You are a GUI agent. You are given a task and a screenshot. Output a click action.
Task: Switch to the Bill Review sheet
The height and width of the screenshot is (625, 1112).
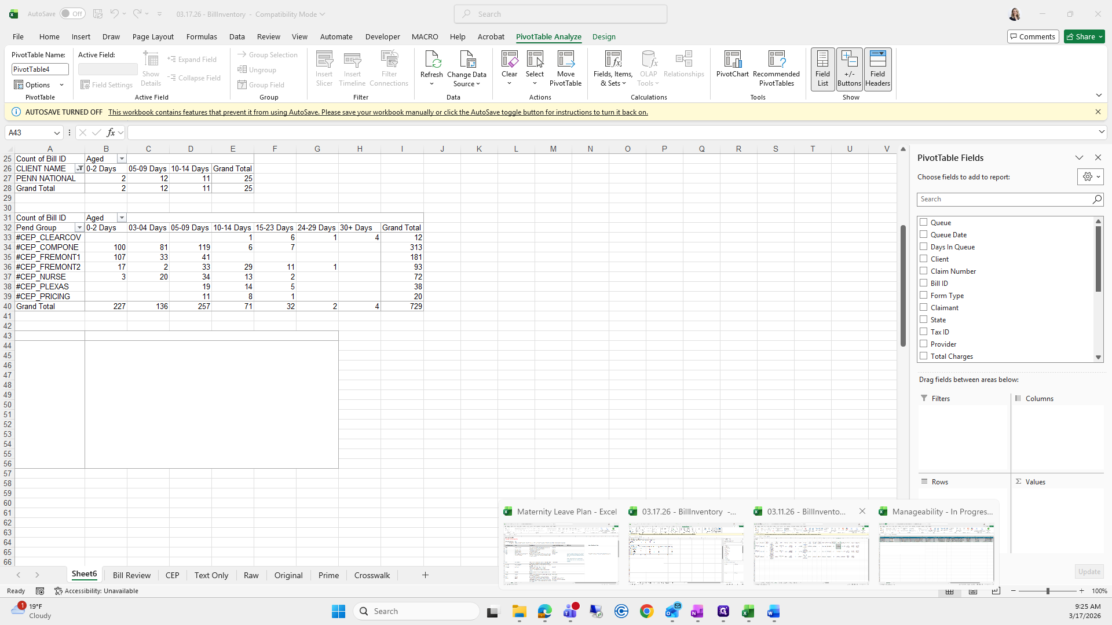pyautogui.click(x=131, y=575)
